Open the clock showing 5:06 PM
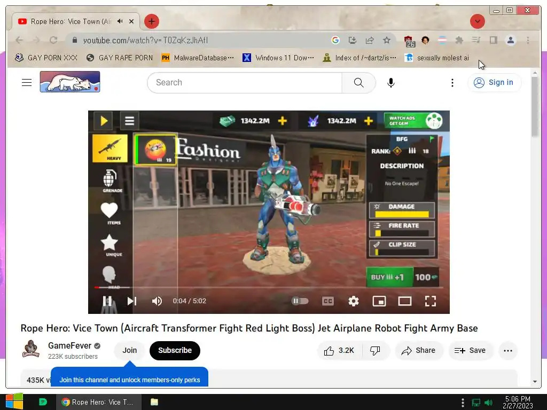The image size is (547, 410). point(518,402)
